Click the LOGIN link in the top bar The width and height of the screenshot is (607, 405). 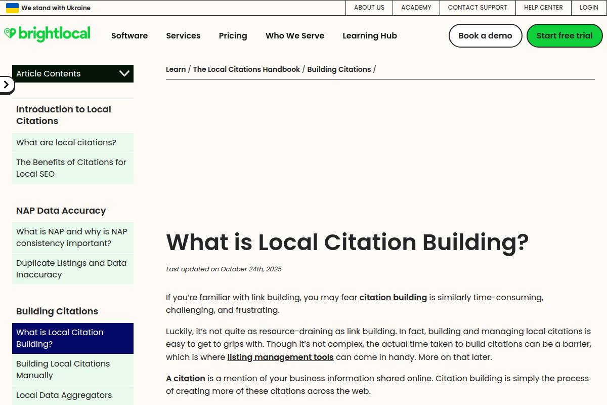tap(589, 8)
